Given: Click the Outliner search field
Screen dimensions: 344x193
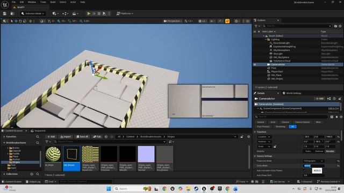Looking at the screenshot, I should [x=297, y=26].
